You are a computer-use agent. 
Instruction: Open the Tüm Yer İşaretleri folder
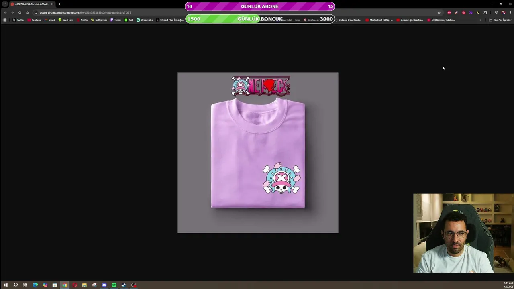point(500,20)
